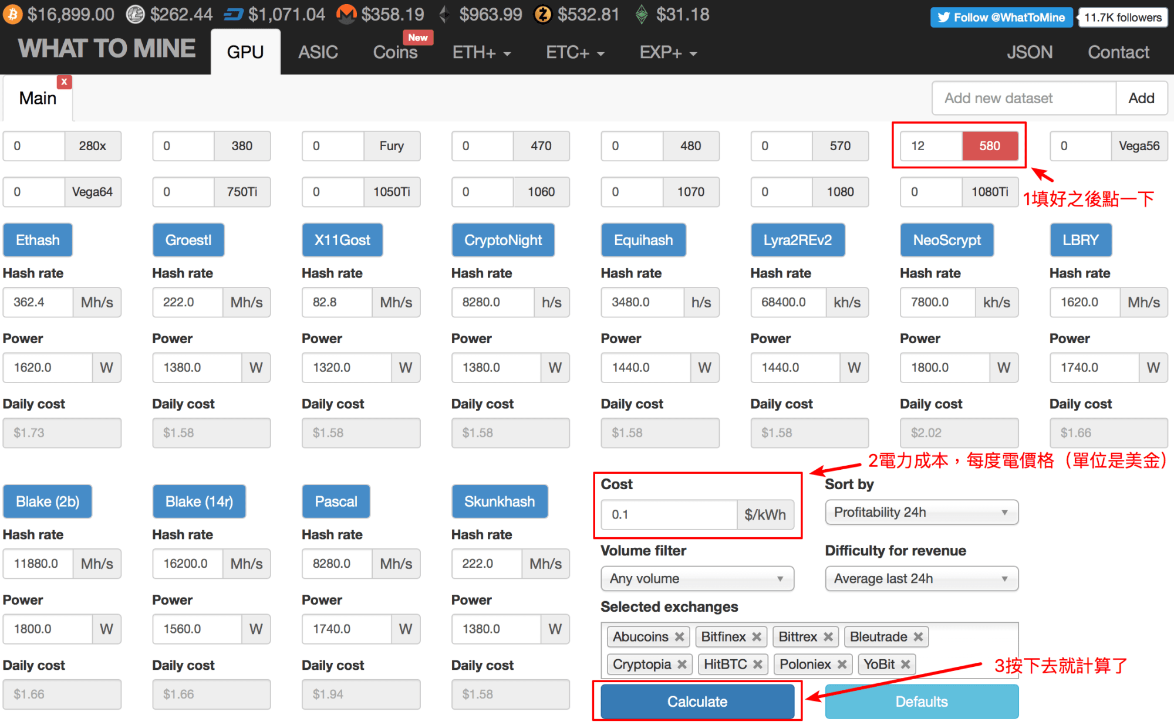The height and width of the screenshot is (722, 1174).
Task: Toggle the Equihash algorithm button
Action: [x=643, y=240]
